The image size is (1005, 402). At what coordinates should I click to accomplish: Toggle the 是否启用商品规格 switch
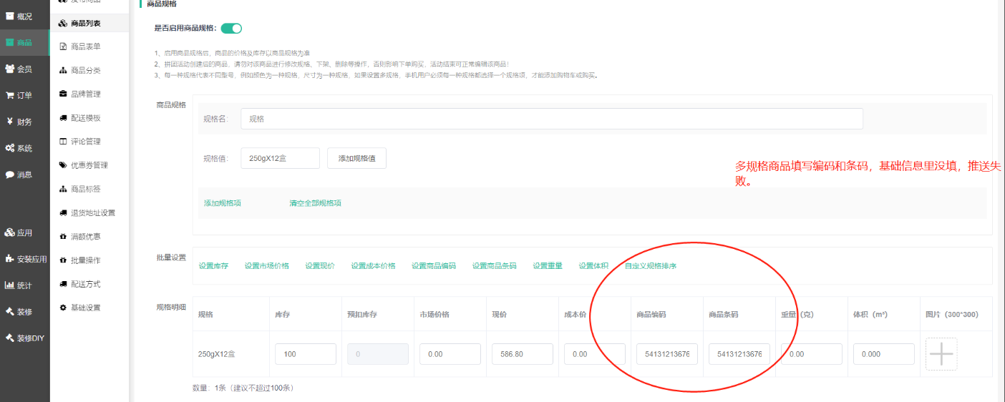(231, 29)
